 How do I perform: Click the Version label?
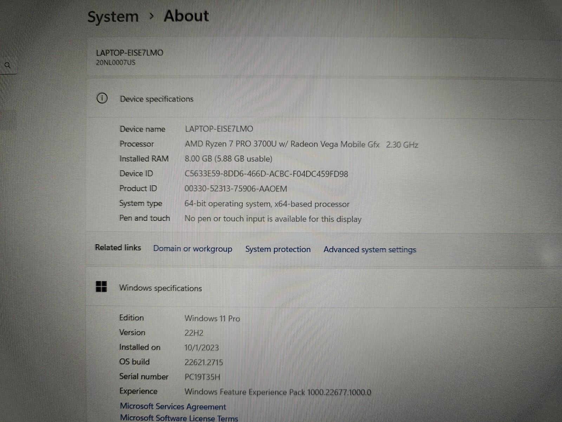[132, 332]
